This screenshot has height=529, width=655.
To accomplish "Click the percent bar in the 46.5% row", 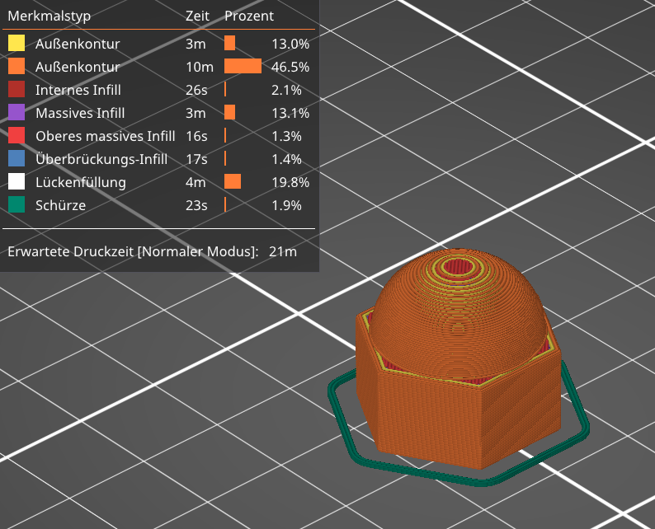I will coord(243,66).
